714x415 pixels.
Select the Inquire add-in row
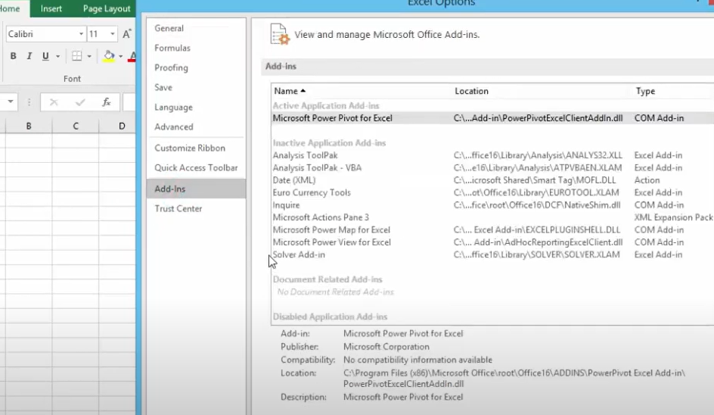492,205
